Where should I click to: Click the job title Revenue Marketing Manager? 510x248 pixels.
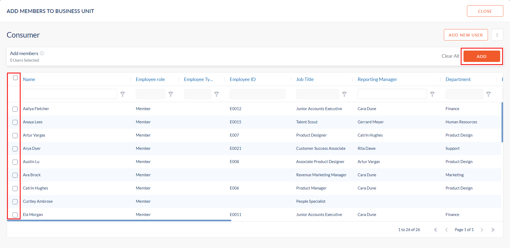(x=321, y=175)
